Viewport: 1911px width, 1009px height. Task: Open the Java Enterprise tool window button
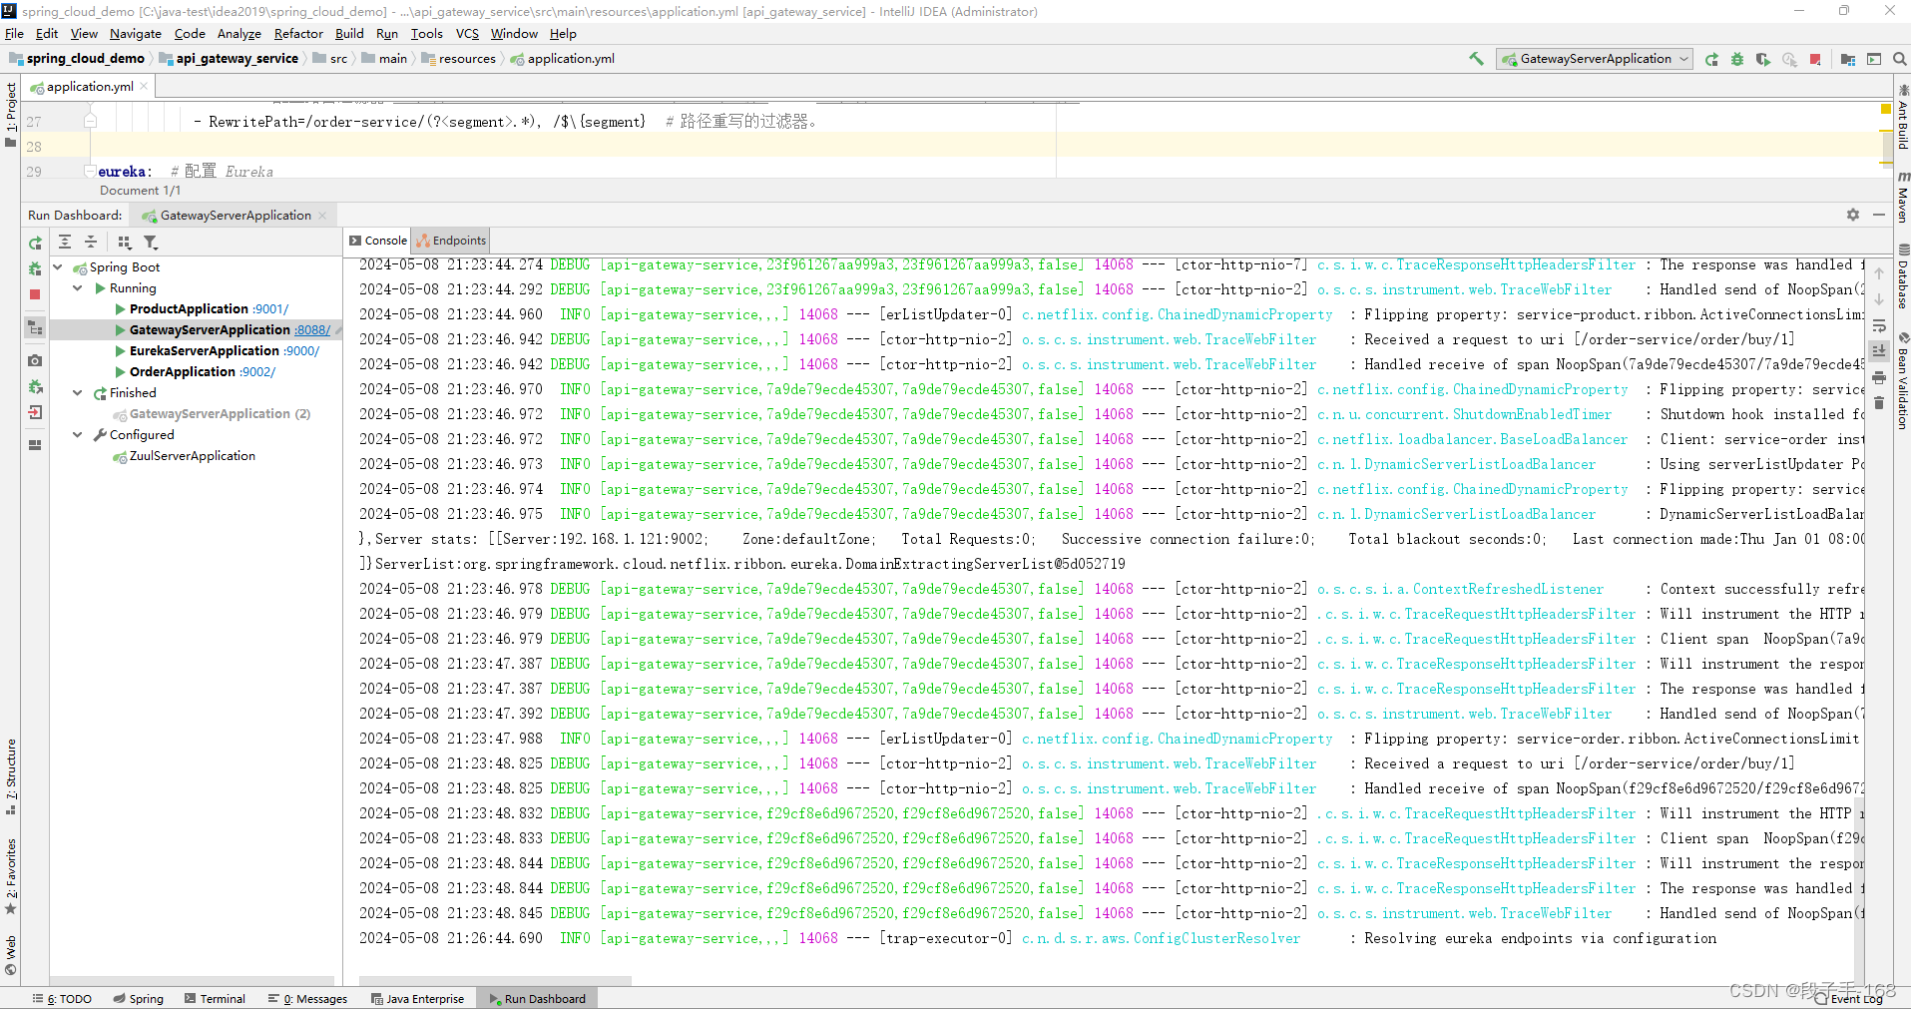tap(417, 998)
